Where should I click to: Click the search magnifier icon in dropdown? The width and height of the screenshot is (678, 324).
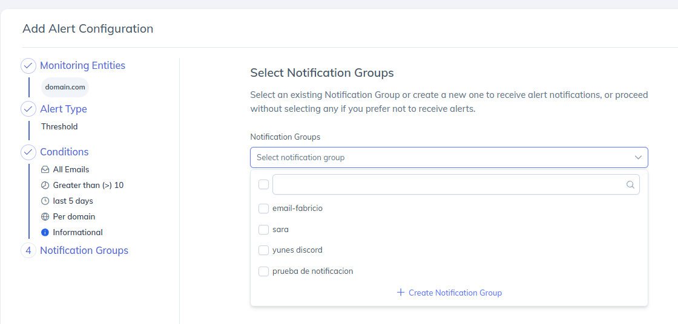click(630, 185)
